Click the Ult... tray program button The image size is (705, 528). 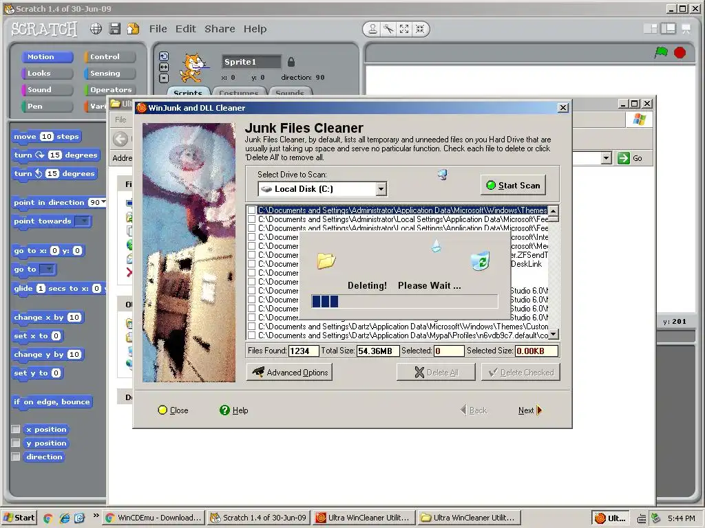point(610,518)
